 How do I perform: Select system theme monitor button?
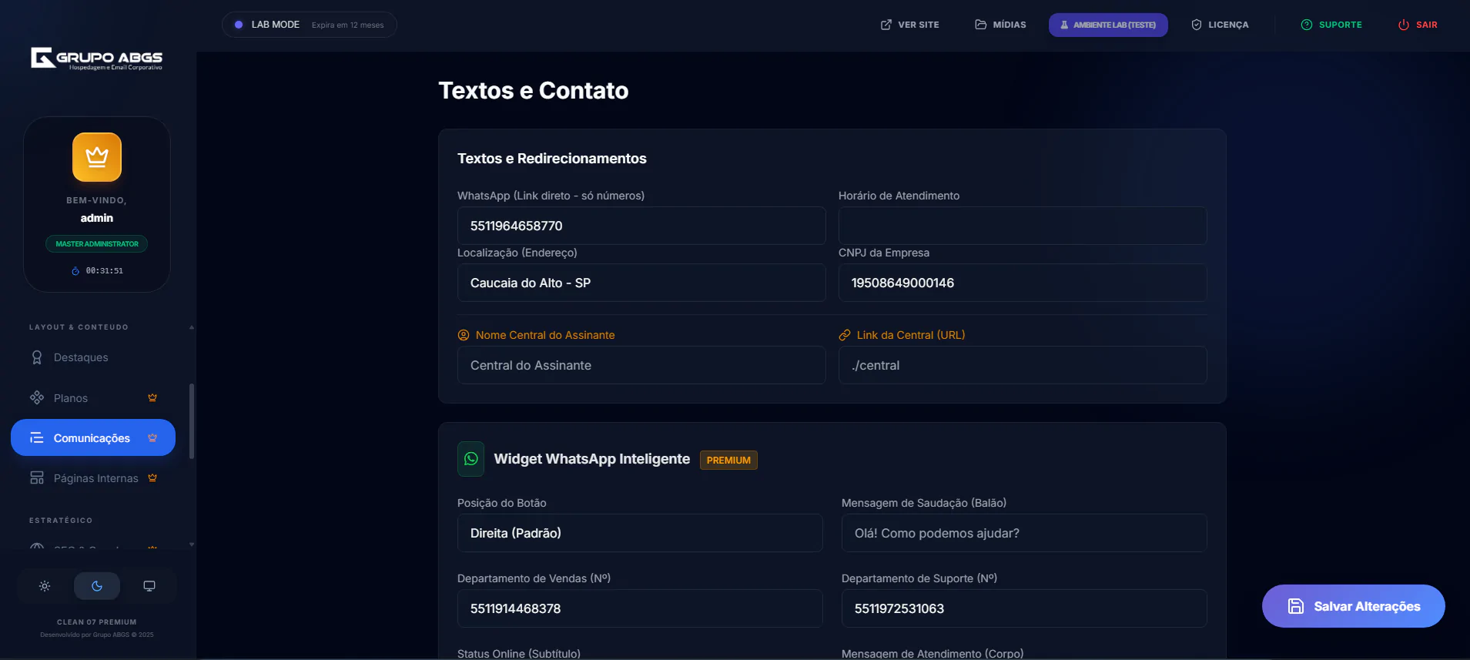click(149, 586)
